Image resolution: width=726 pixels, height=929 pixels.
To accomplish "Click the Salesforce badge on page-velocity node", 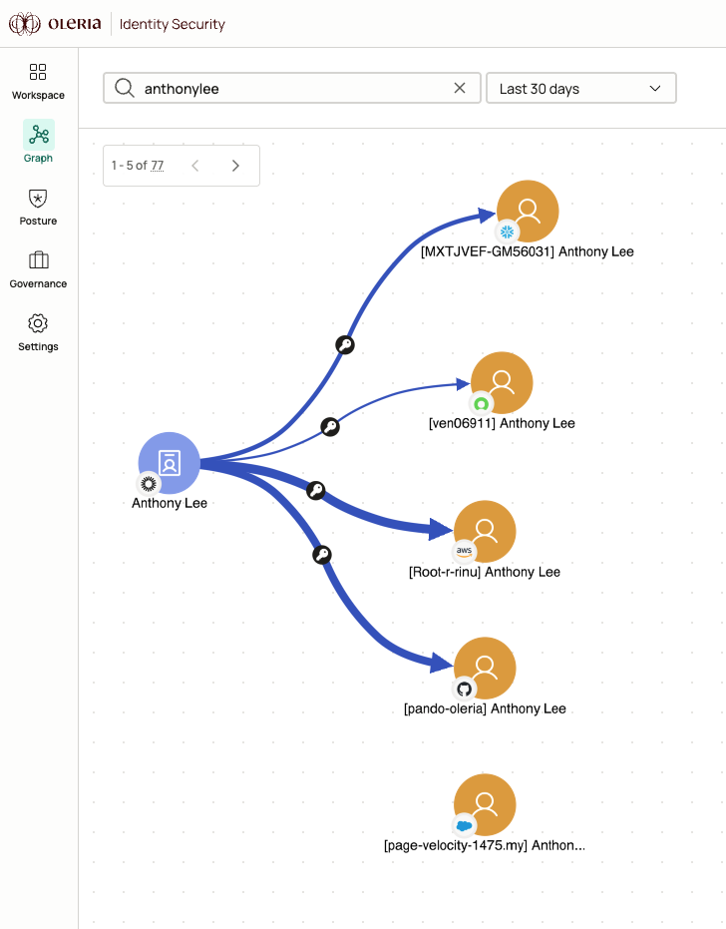I will pos(465,826).
